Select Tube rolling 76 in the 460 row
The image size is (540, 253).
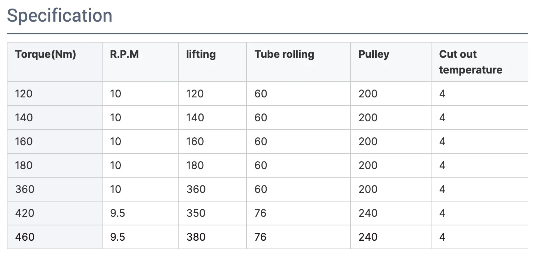click(x=261, y=237)
